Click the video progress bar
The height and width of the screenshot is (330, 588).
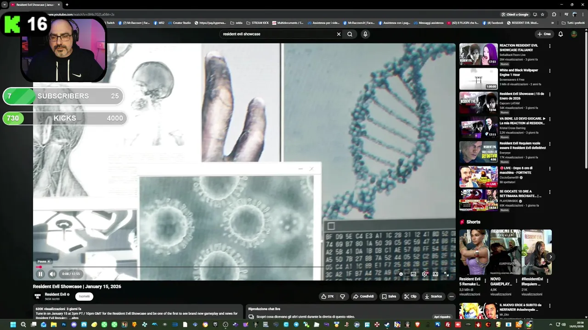(x=244, y=267)
